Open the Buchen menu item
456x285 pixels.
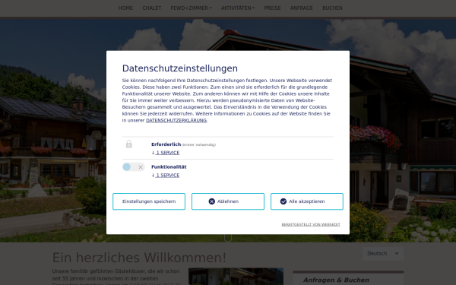(x=332, y=8)
